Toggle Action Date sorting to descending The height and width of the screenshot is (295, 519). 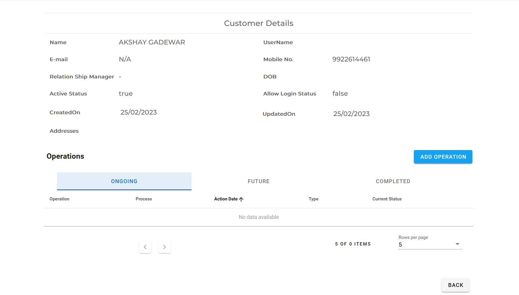pos(241,199)
